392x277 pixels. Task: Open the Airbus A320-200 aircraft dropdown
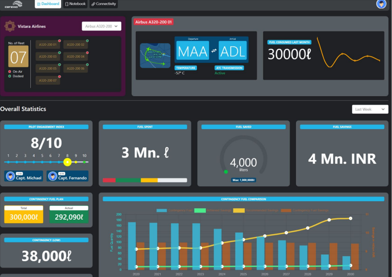pyautogui.click(x=101, y=26)
